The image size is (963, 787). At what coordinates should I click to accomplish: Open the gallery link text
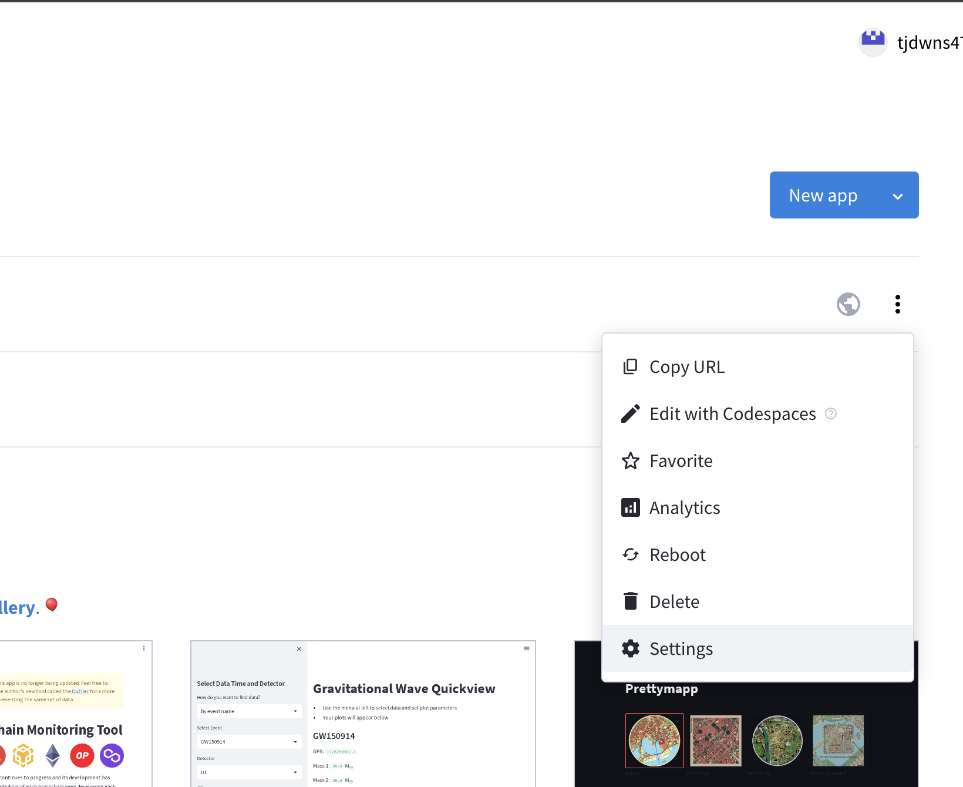tap(18, 607)
